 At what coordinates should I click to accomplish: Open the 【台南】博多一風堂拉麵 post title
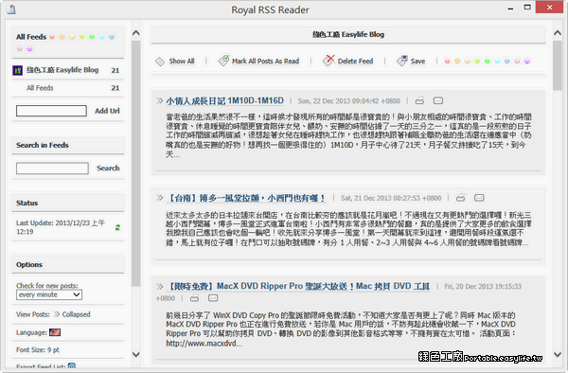click(246, 198)
